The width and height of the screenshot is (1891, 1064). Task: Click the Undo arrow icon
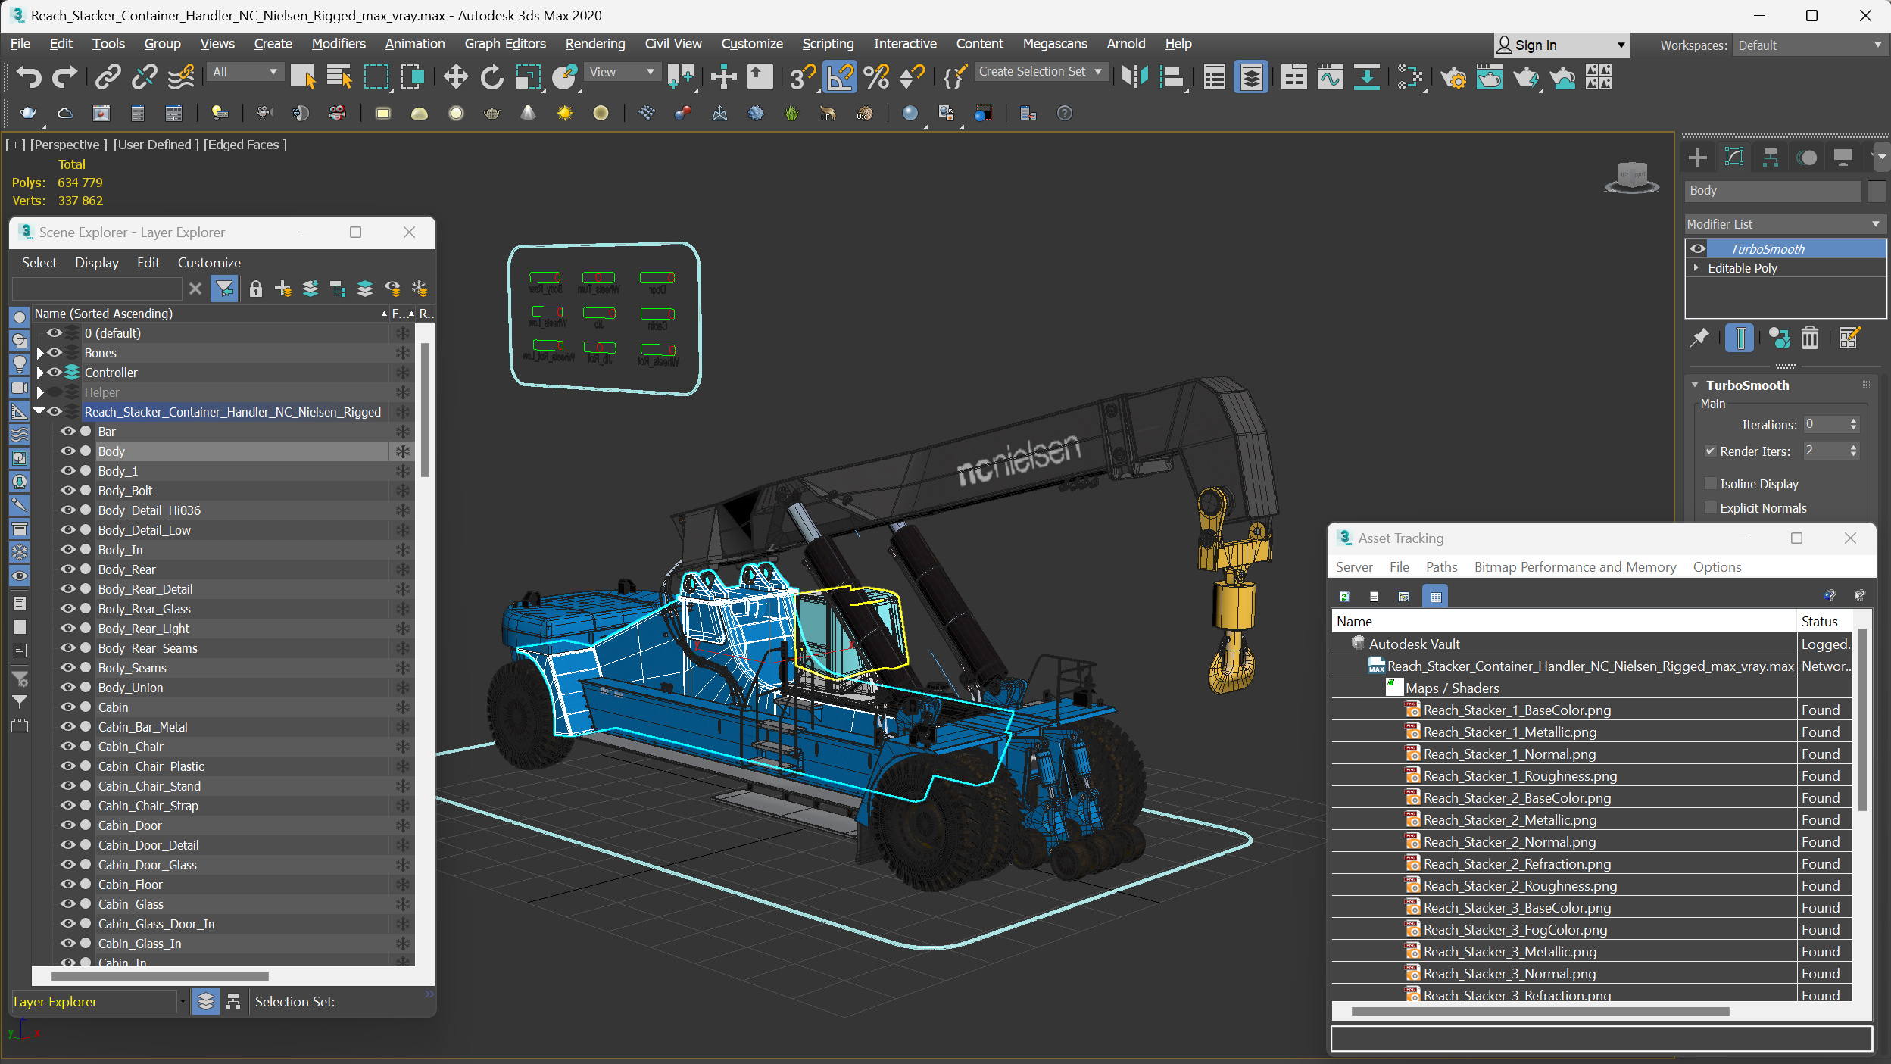(x=29, y=76)
